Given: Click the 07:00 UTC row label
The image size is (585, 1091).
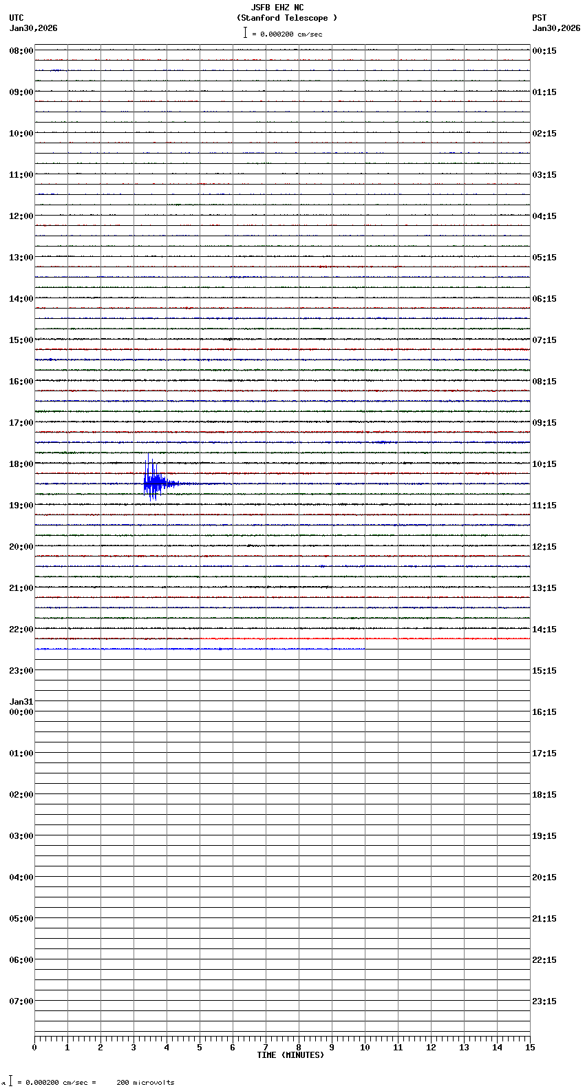Looking at the screenshot, I should coord(21,1001).
